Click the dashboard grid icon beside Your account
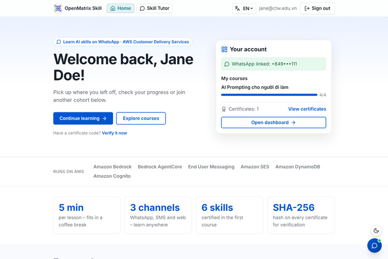The height and width of the screenshot is (259, 388). 224,49
